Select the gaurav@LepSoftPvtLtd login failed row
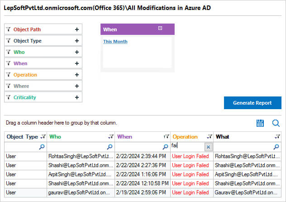 [x=143, y=192]
